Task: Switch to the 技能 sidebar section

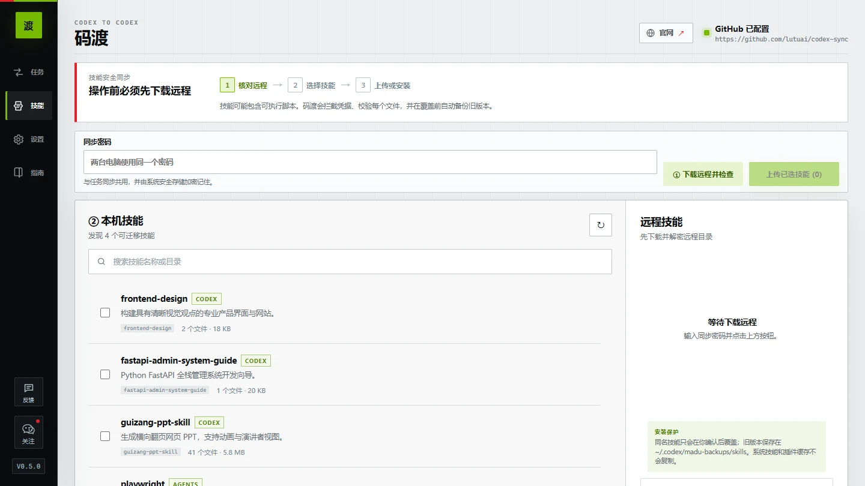Action: (x=29, y=106)
